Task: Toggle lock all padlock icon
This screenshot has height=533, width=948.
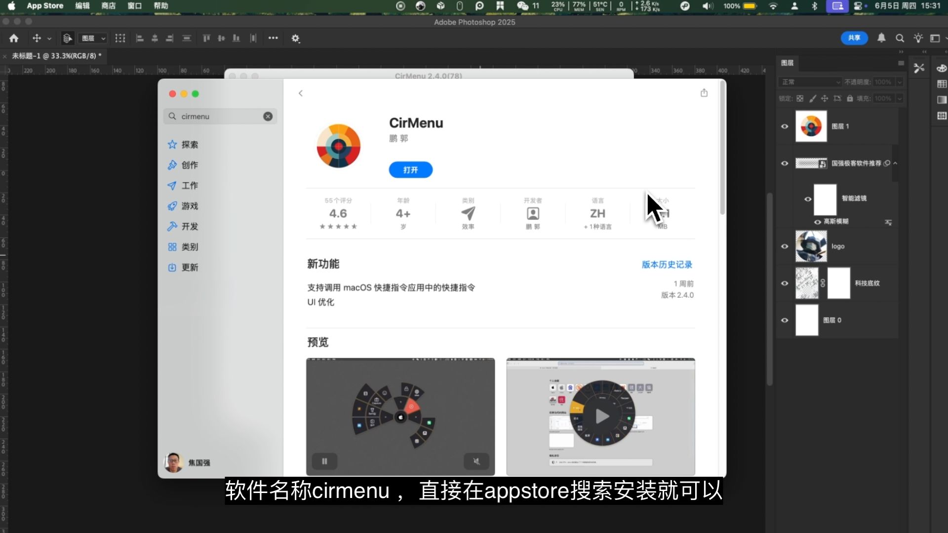Action: coord(850,99)
